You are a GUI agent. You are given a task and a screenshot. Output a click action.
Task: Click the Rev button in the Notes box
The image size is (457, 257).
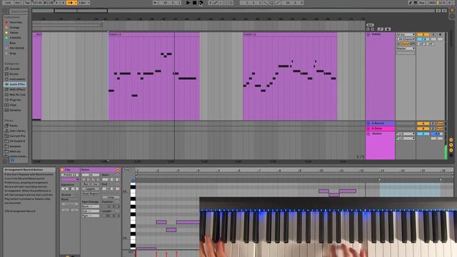pos(86,184)
